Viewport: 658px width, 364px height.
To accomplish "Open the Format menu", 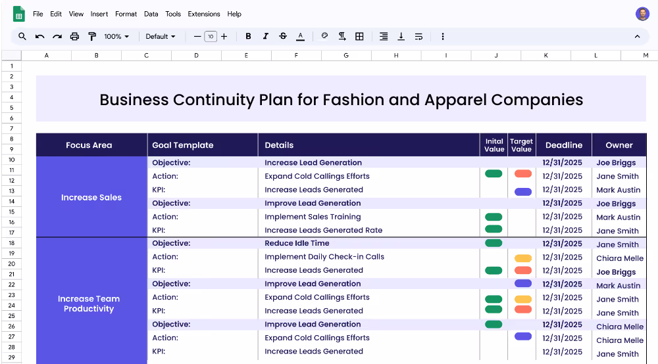I will [x=126, y=14].
